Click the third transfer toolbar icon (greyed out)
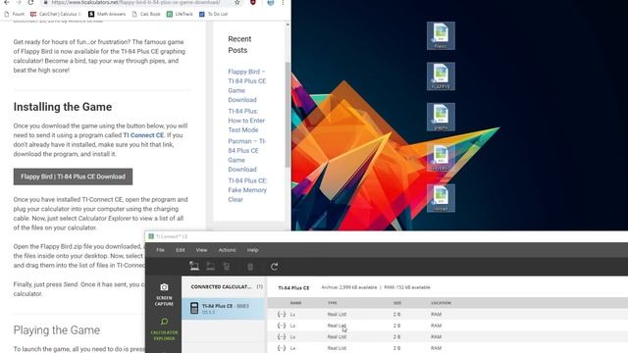 tap(227, 266)
